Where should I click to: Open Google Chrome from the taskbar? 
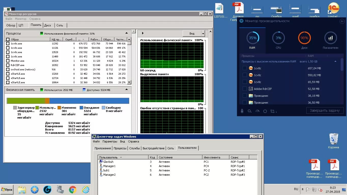point(73,190)
